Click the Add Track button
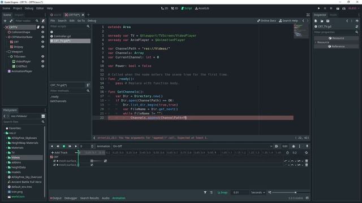This screenshot has height=203, width=362. pos(59,153)
